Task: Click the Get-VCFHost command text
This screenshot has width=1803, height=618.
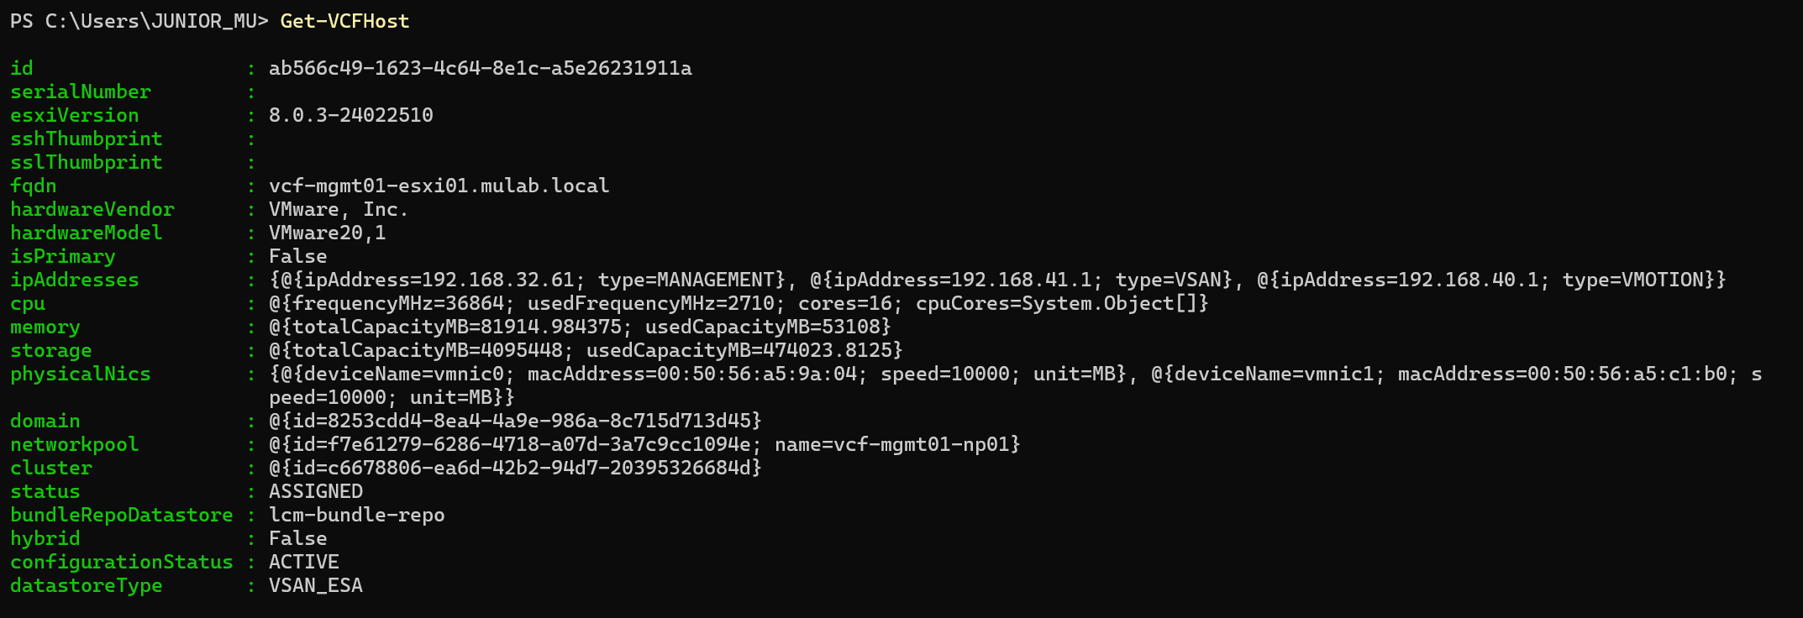Action: pos(344,21)
